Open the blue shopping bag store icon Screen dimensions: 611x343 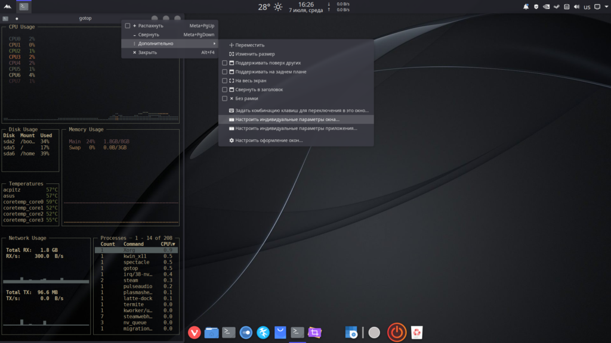point(280,332)
